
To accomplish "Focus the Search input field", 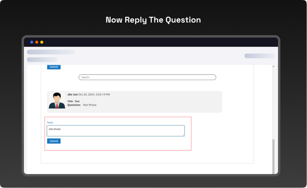I will click(147, 77).
